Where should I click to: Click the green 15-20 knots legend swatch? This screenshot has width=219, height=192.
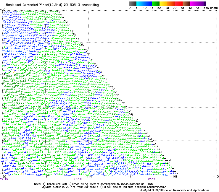click(x=156, y=4)
